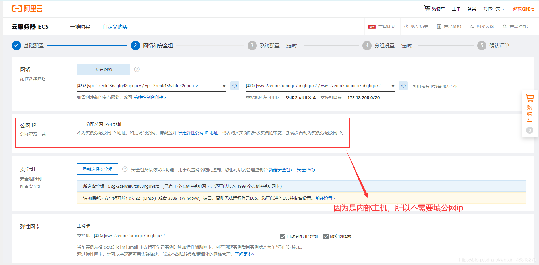This screenshot has height=265, width=539.
Task: Follow the 前往设置 link in warning
Action: pyautogui.click(x=325, y=198)
